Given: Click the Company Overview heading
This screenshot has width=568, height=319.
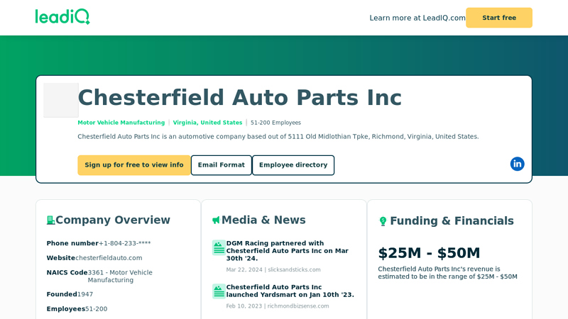Looking at the screenshot, I should (x=113, y=220).
